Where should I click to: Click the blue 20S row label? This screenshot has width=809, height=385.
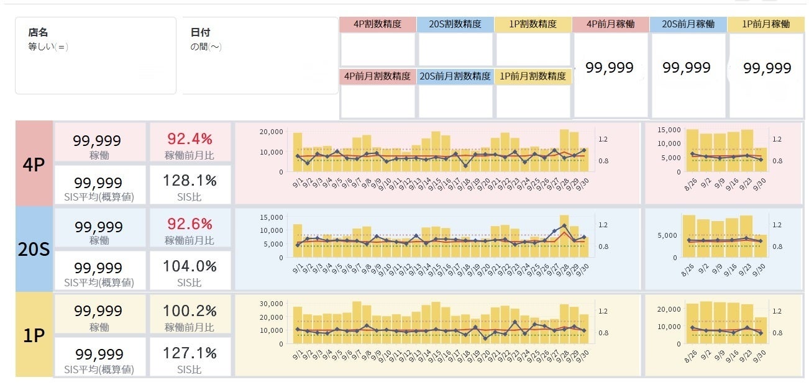click(x=34, y=249)
